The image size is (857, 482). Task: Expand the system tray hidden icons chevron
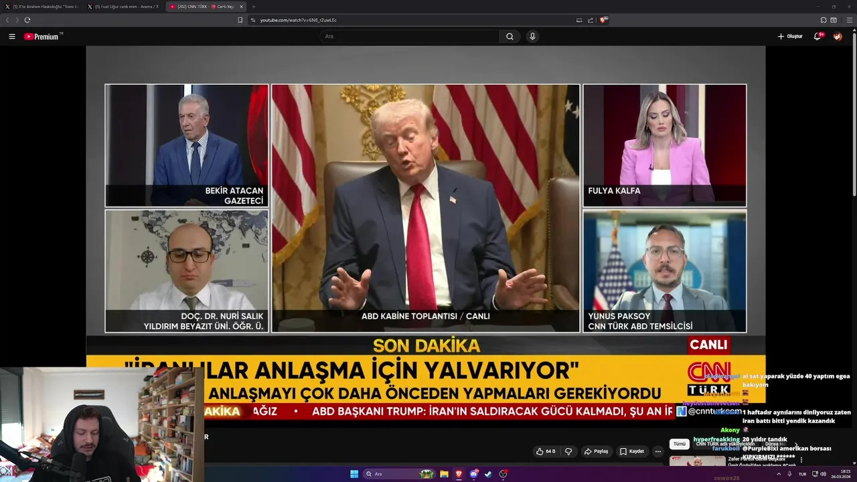778,474
